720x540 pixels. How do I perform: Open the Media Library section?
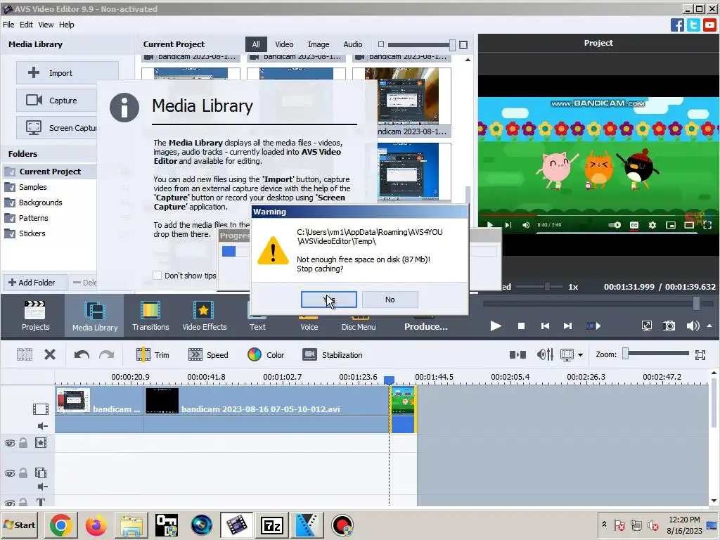pyautogui.click(x=95, y=316)
